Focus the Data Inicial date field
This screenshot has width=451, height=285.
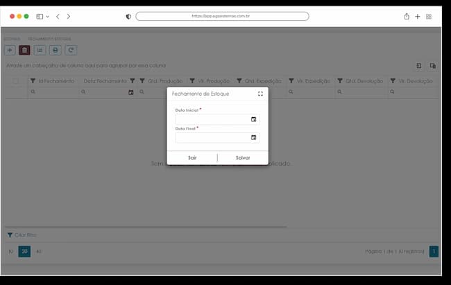tap(217, 119)
